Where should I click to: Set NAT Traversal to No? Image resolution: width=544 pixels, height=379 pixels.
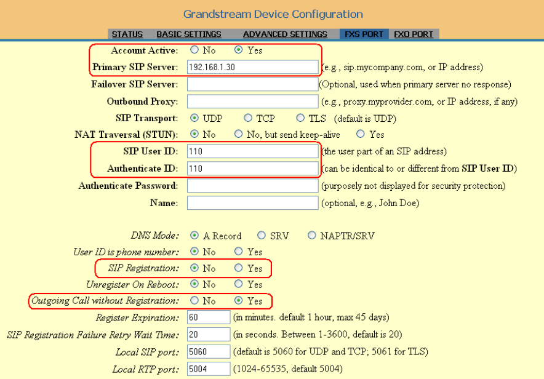tap(194, 134)
